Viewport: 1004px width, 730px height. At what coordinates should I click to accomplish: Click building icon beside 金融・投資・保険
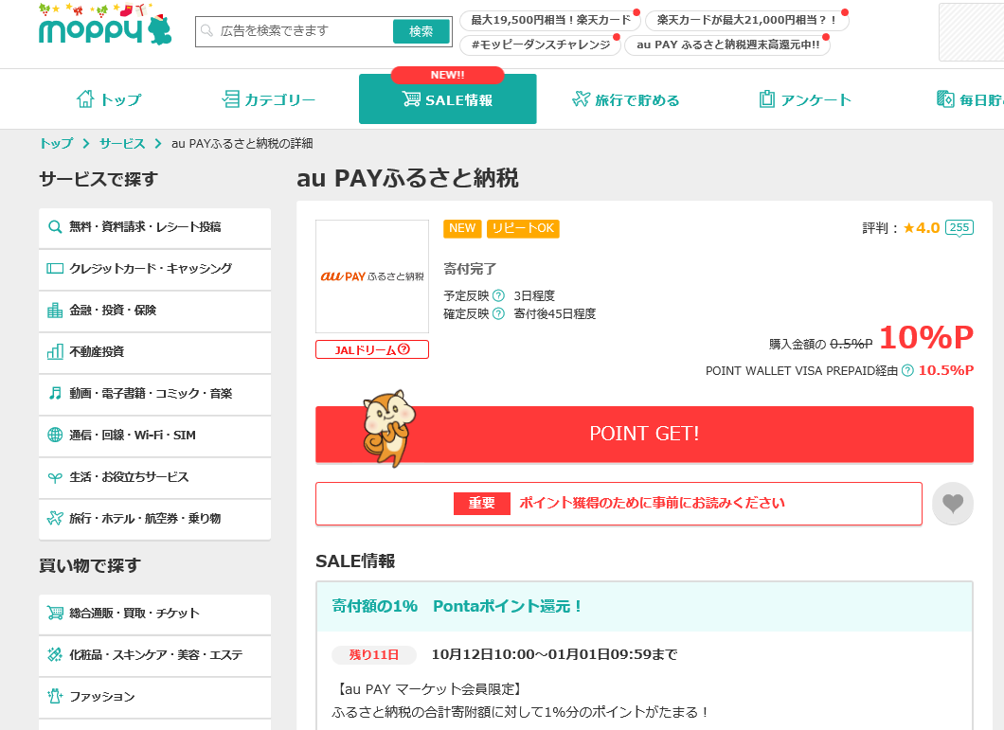pos(55,310)
